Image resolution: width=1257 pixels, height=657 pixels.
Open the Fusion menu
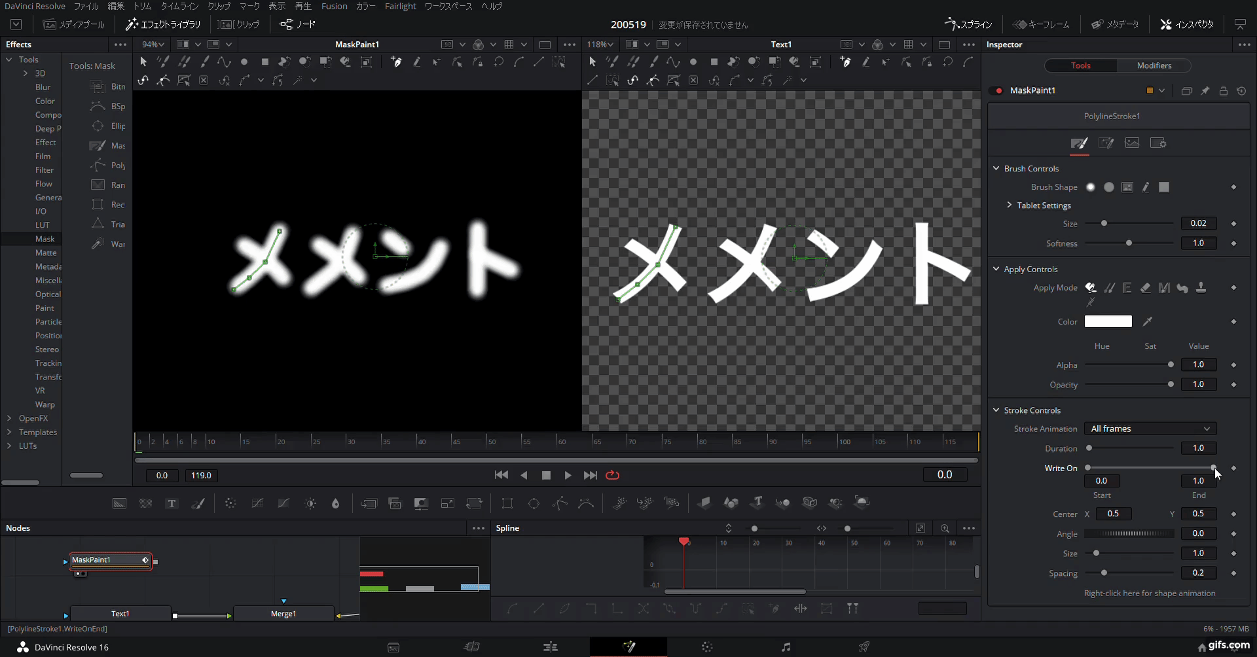[x=335, y=6]
